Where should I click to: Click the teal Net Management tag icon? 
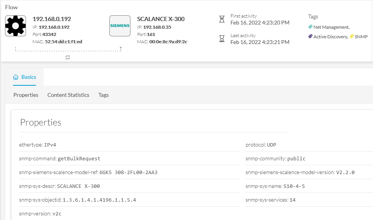(310, 27)
